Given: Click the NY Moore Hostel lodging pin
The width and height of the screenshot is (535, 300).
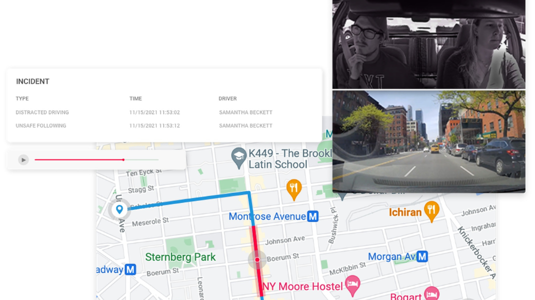Looking at the screenshot, I should [x=352, y=285].
